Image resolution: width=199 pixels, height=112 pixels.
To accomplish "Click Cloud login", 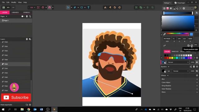I will tap(180, 3).
